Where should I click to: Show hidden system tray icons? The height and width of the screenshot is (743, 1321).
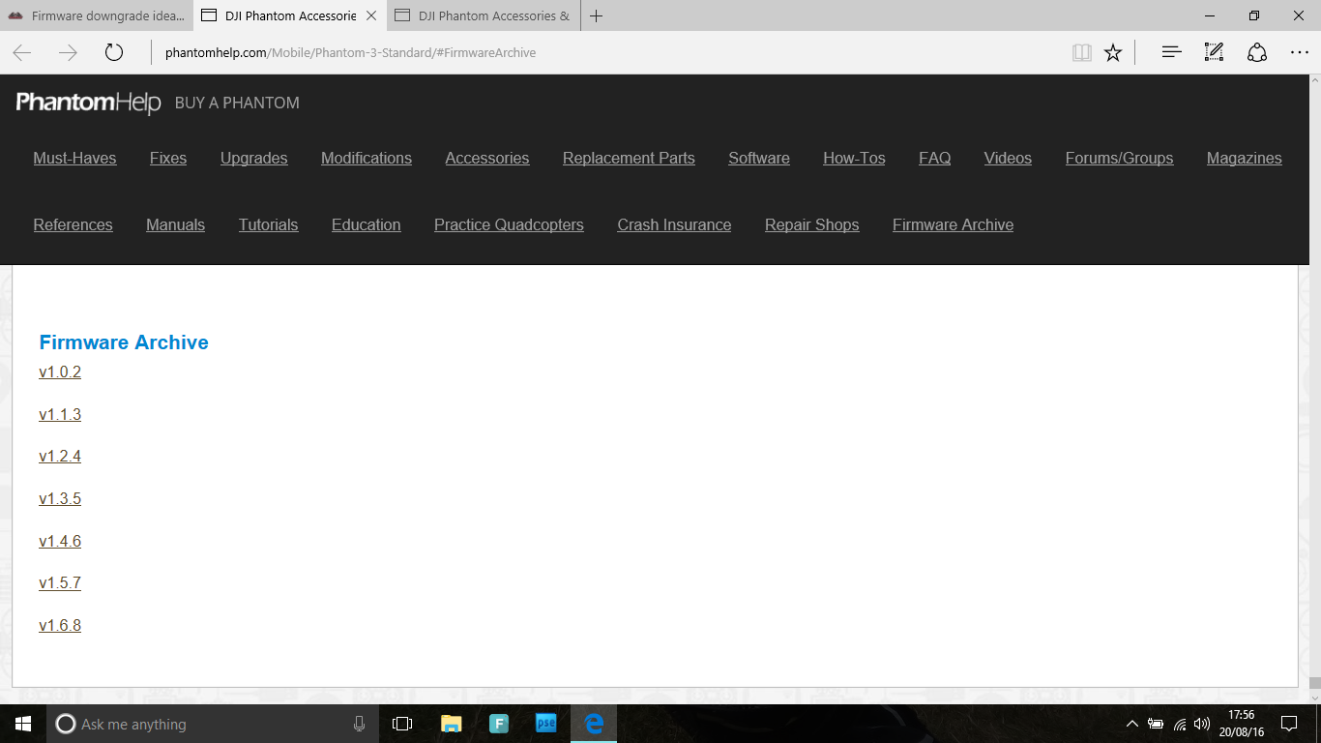pyautogui.click(x=1132, y=724)
